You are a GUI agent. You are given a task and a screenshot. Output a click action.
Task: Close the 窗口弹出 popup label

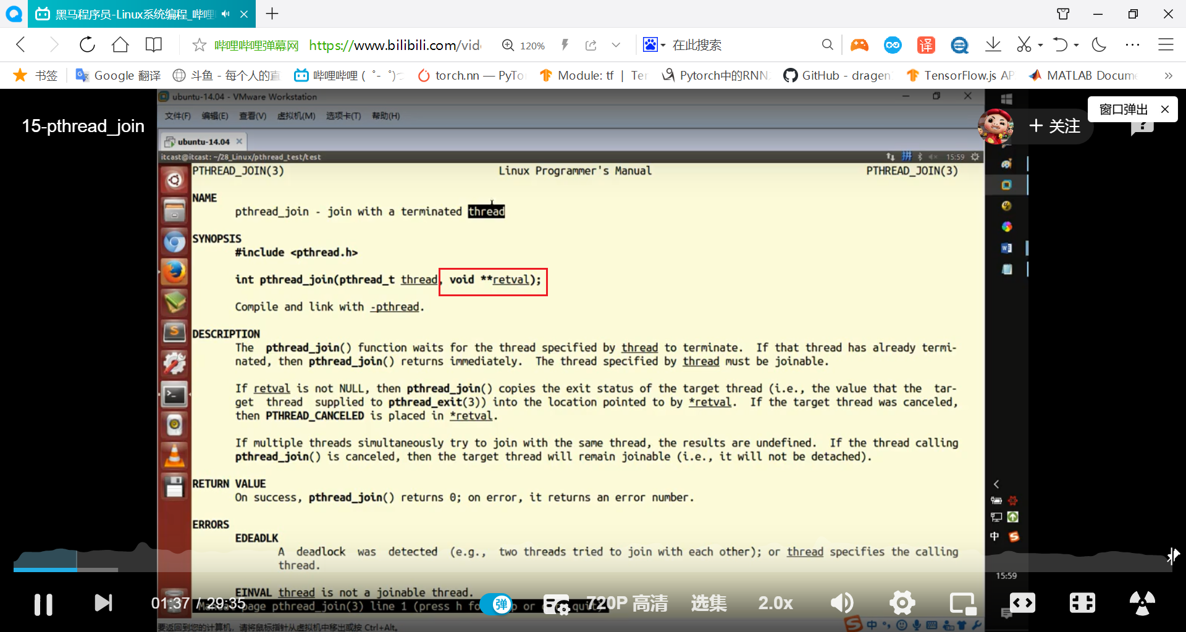tap(1165, 109)
